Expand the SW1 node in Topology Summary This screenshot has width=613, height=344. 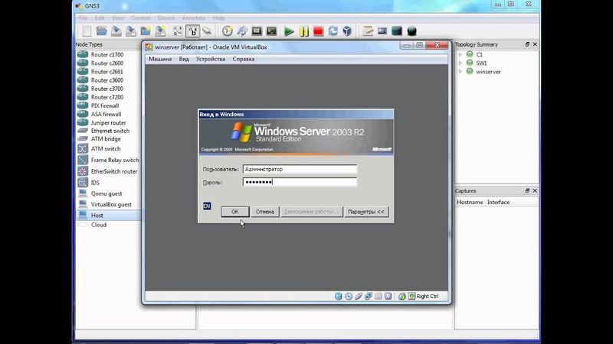(x=461, y=63)
